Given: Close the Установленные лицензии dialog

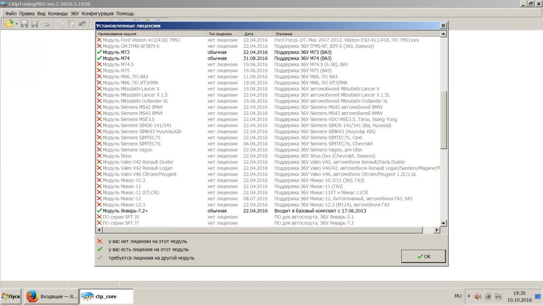Looking at the screenshot, I should [x=443, y=26].
